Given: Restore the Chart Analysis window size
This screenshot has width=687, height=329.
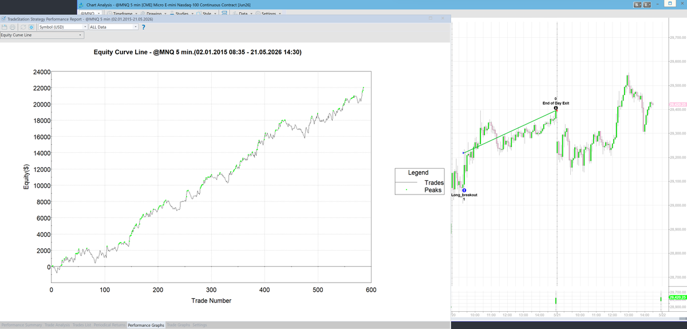Looking at the screenshot, I should click(x=670, y=4).
